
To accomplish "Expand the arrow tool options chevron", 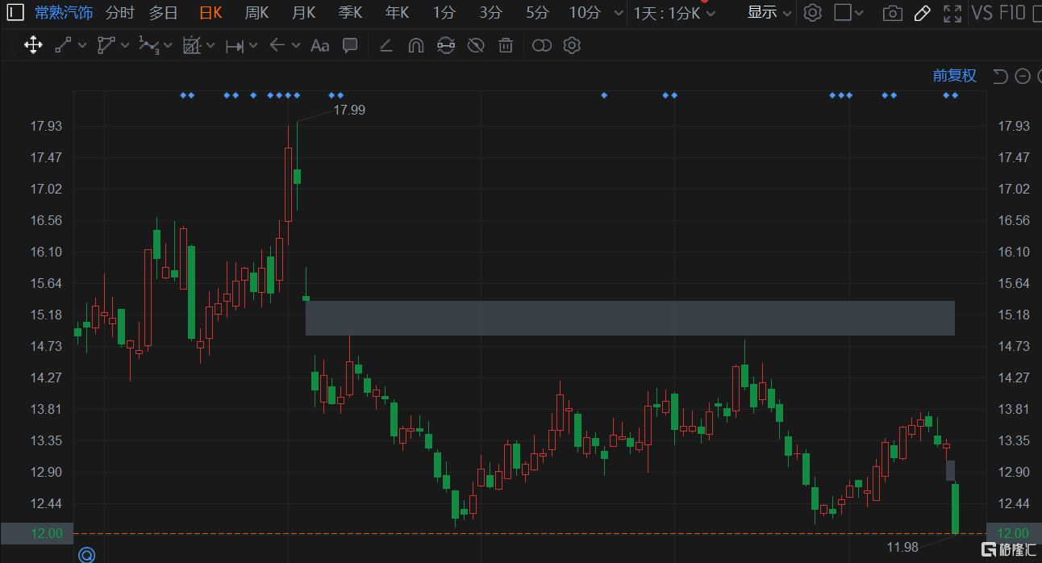I will point(296,46).
